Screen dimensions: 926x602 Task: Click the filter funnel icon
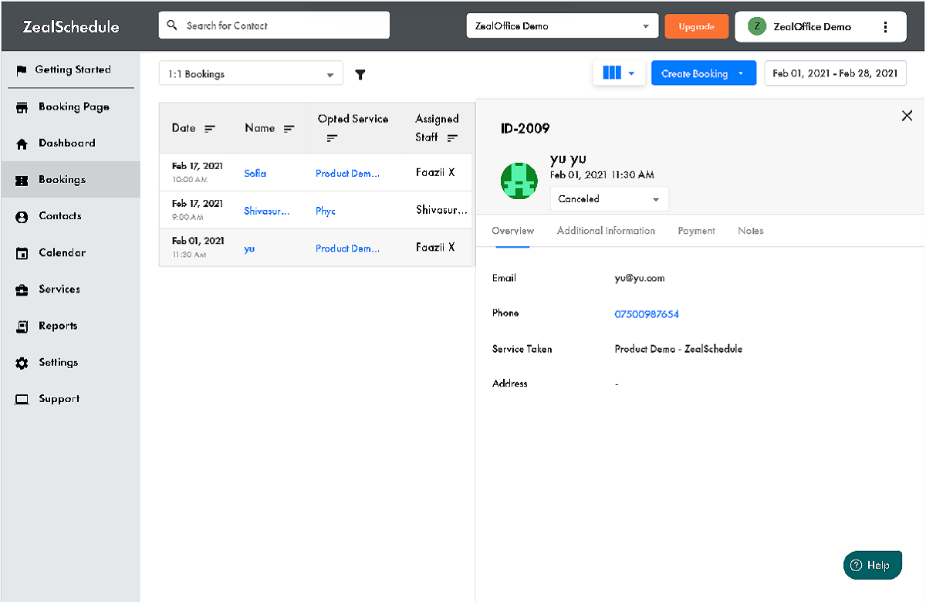(360, 75)
